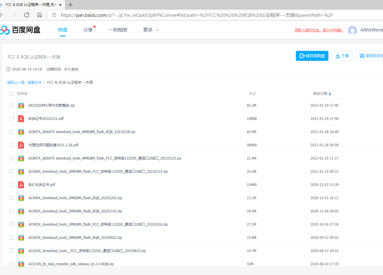
Task: Follow the 领新人限时礼包 SVIP promo link
Action: coord(319,30)
